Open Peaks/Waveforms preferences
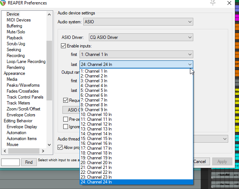Screen dimensions: 239x189 point(23,85)
